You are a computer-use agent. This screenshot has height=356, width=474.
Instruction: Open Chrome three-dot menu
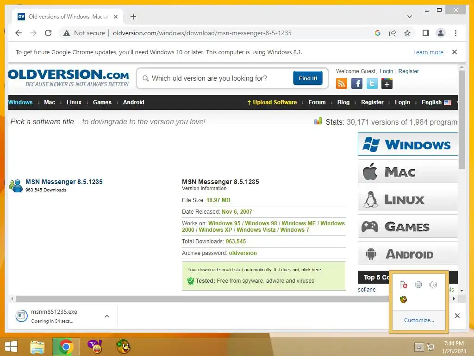[455, 33]
